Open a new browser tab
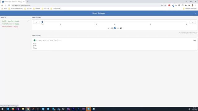Viewport: 198px width, 111px height. (x=28, y=2)
